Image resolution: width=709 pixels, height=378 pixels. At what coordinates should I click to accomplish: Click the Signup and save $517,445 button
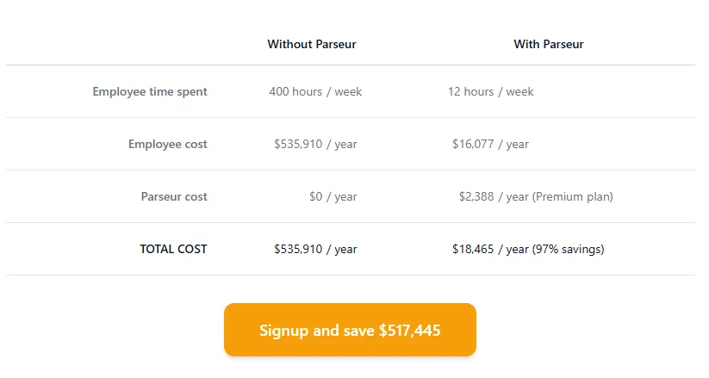pyautogui.click(x=350, y=330)
